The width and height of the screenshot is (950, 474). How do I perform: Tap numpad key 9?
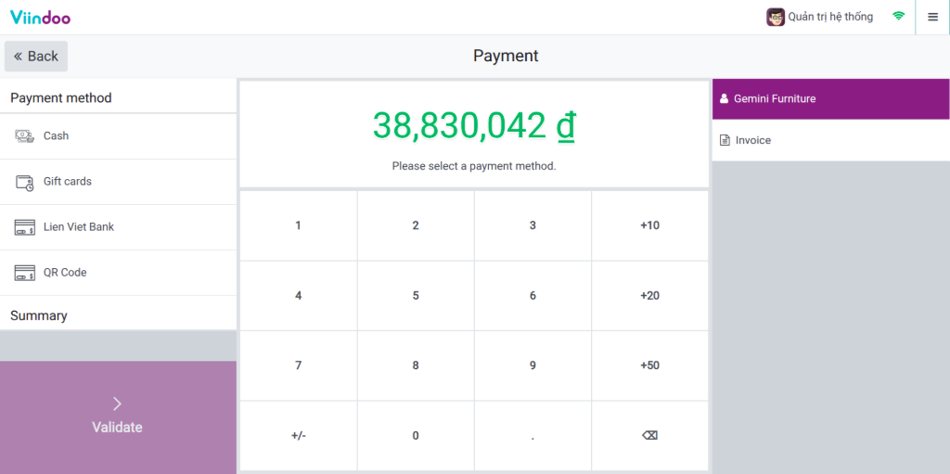click(x=533, y=365)
